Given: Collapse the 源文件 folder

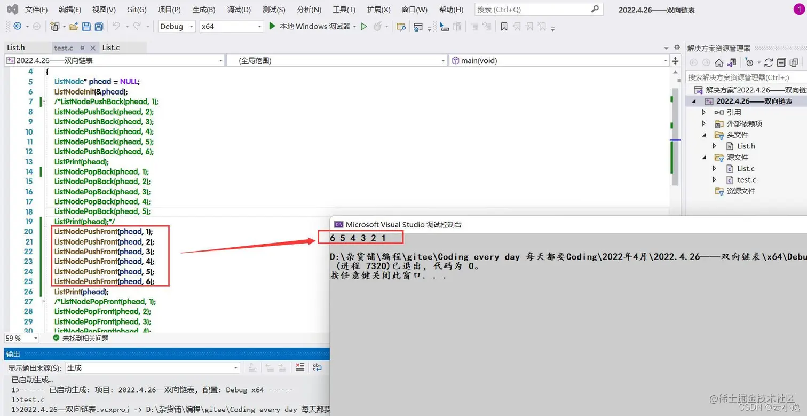Looking at the screenshot, I should 704,157.
